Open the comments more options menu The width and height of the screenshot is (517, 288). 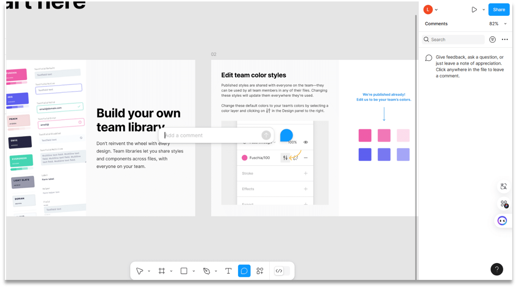(x=505, y=39)
